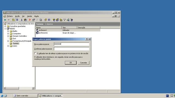Open the Acção menu
The image size is (175, 98).
[17, 16]
